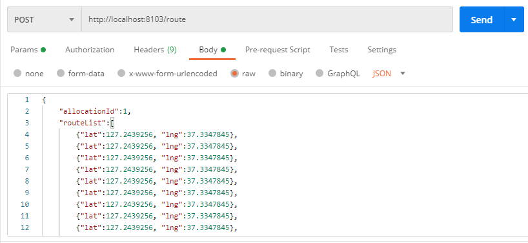The width and height of the screenshot is (528, 243).
Task: Choose the form-data radio option
Action: tap(61, 74)
